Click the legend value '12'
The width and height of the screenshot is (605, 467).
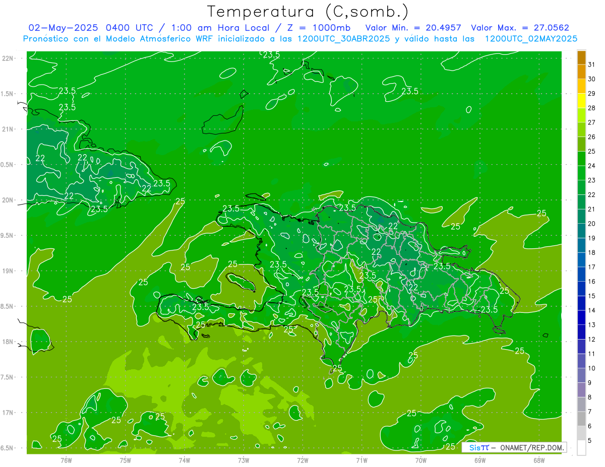click(x=592, y=339)
